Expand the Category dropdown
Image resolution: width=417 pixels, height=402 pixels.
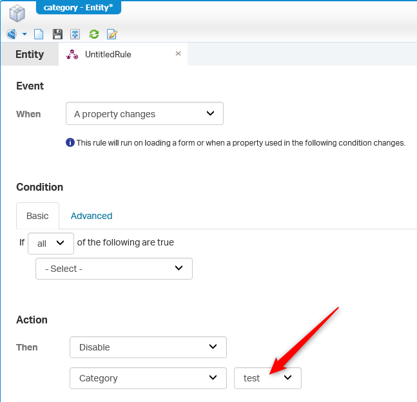point(148,378)
